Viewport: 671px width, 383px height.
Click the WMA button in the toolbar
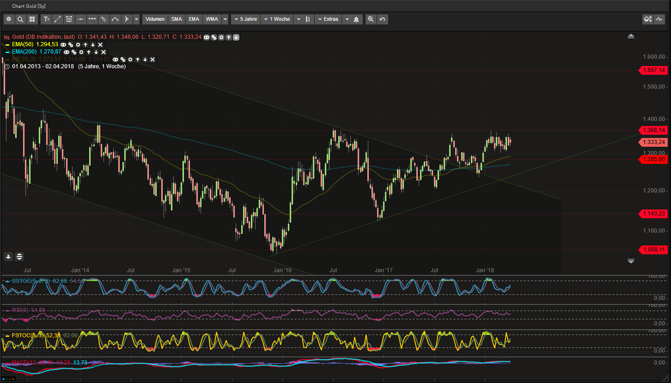pos(211,19)
